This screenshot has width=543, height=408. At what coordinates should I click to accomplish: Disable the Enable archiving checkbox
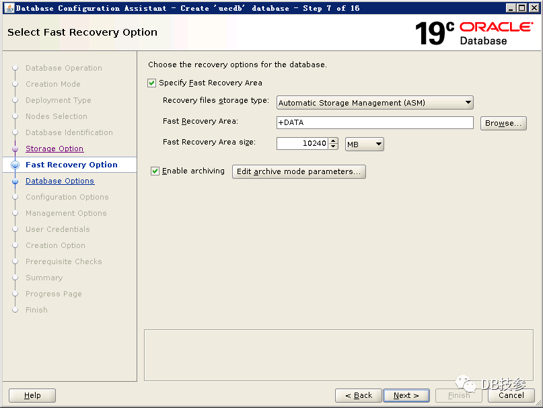[155, 171]
